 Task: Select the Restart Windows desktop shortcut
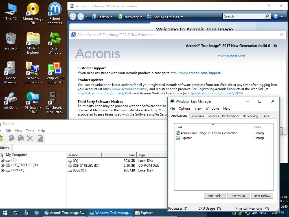[x=55, y=43]
